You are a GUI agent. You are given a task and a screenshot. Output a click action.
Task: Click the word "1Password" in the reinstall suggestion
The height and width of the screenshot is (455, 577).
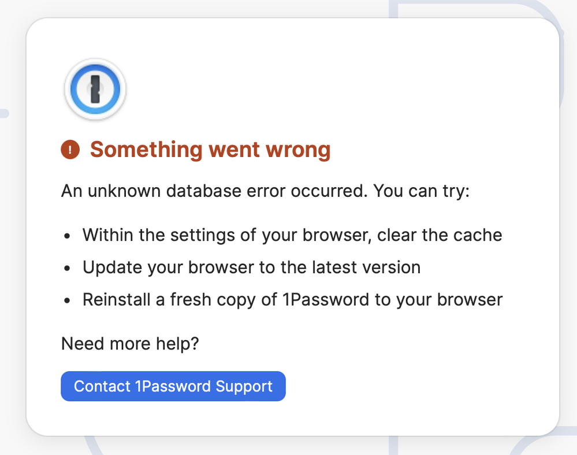[x=326, y=300]
